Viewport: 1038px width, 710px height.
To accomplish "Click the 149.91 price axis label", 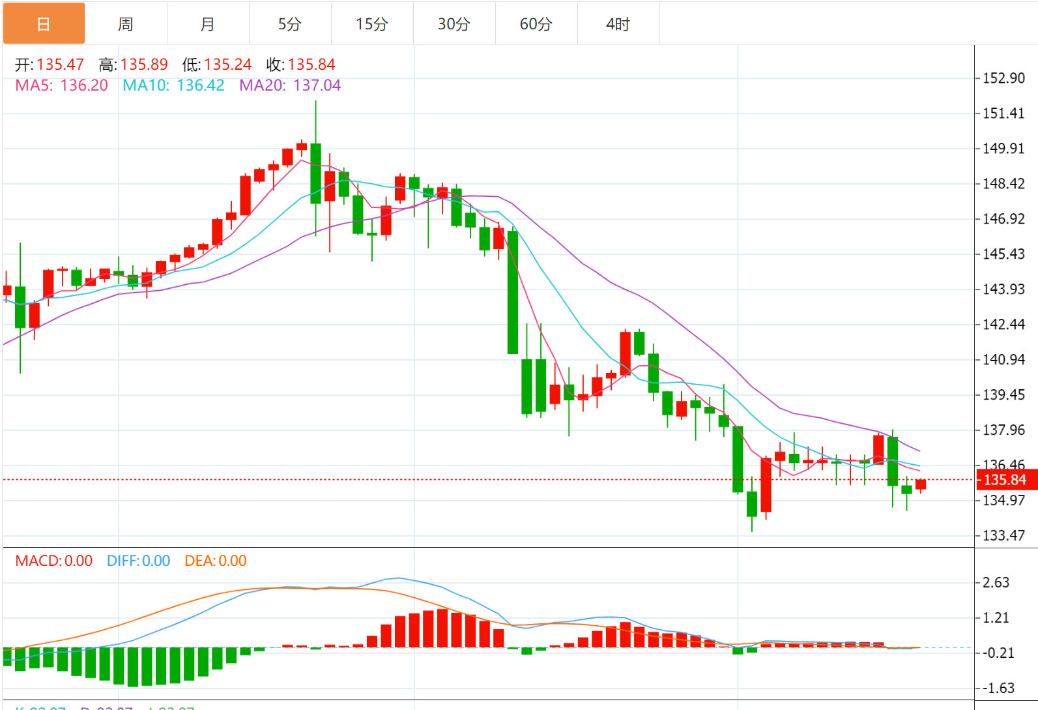I will point(1003,149).
